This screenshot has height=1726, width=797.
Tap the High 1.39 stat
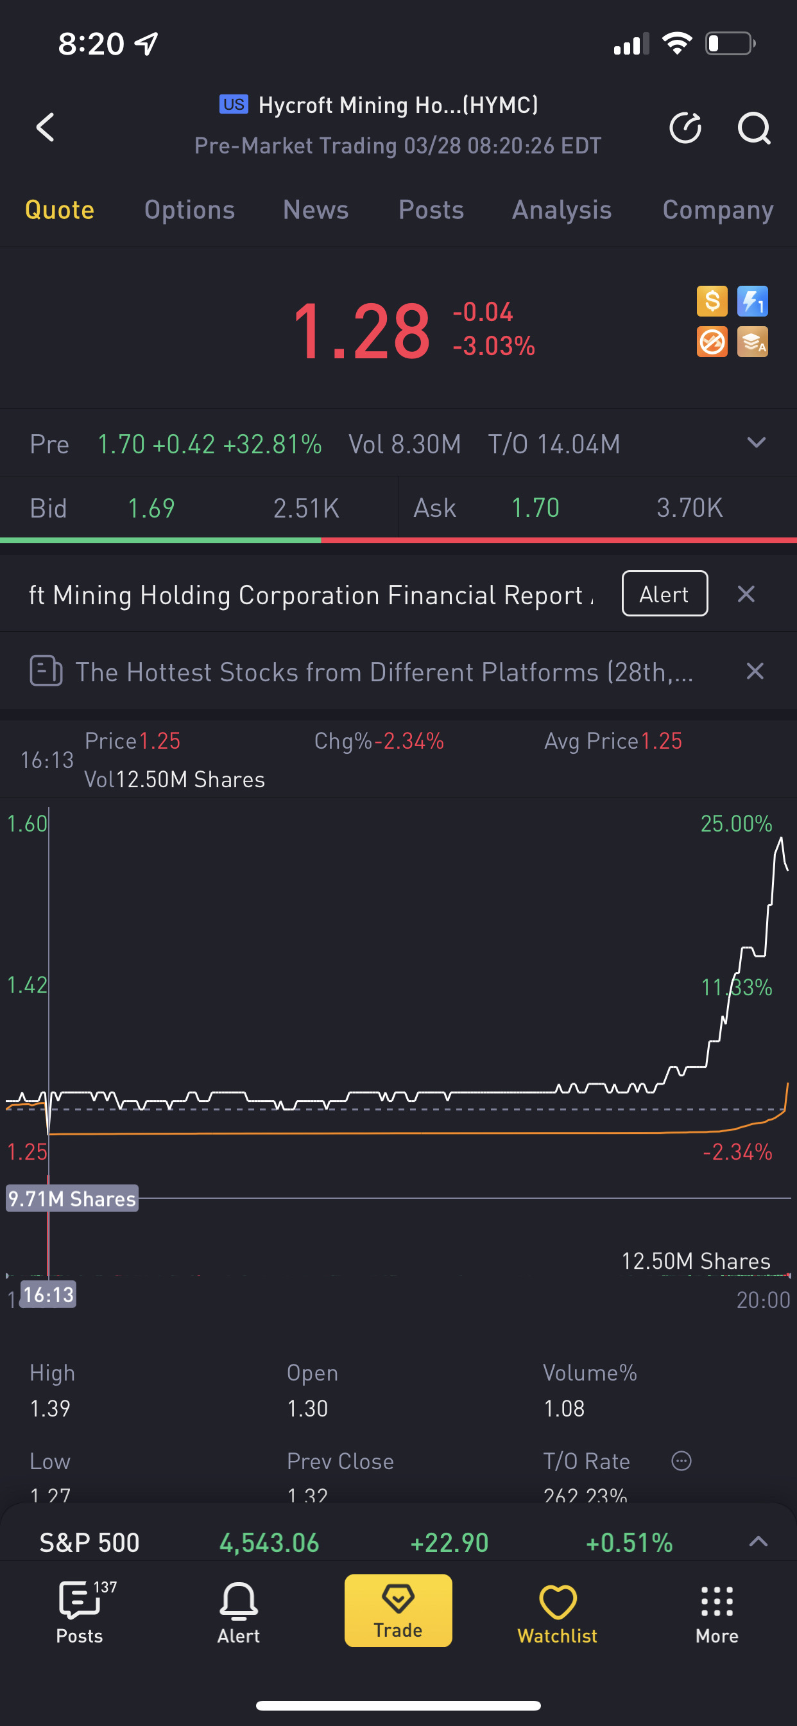[x=52, y=1390]
